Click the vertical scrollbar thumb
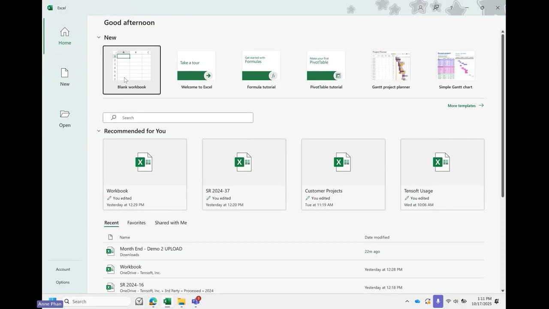The height and width of the screenshot is (309, 549). coord(503,115)
